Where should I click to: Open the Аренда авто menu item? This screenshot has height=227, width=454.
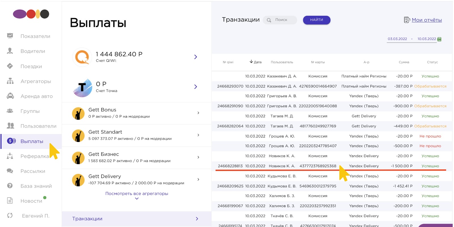click(x=37, y=96)
